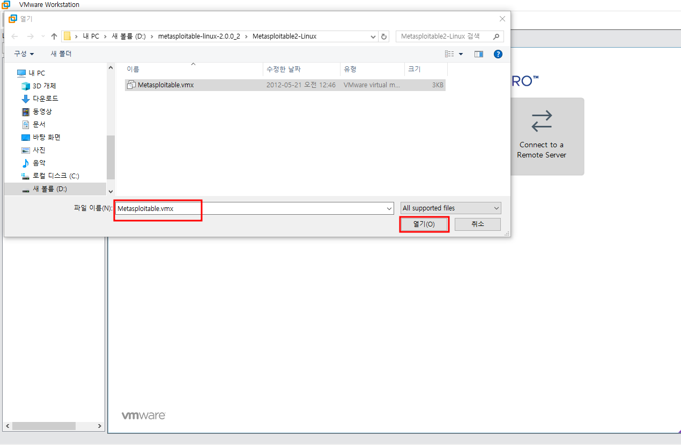Open 사진 folder in sidebar
This screenshot has height=445, width=681.
[34, 150]
